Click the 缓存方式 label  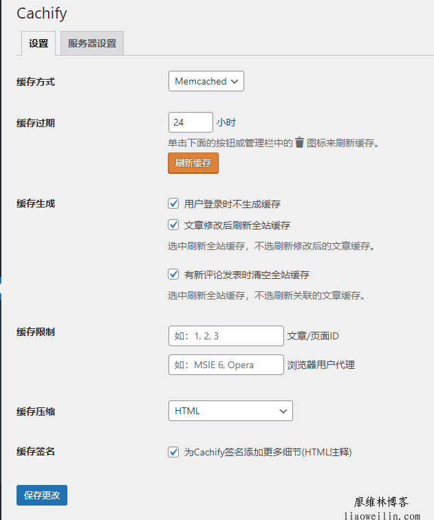(x=36, y=82)
